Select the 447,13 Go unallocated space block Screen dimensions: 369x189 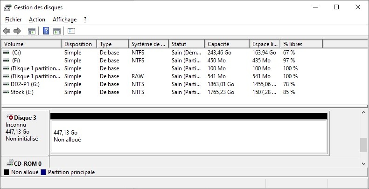pyautogui.click(x=188, y=136)
